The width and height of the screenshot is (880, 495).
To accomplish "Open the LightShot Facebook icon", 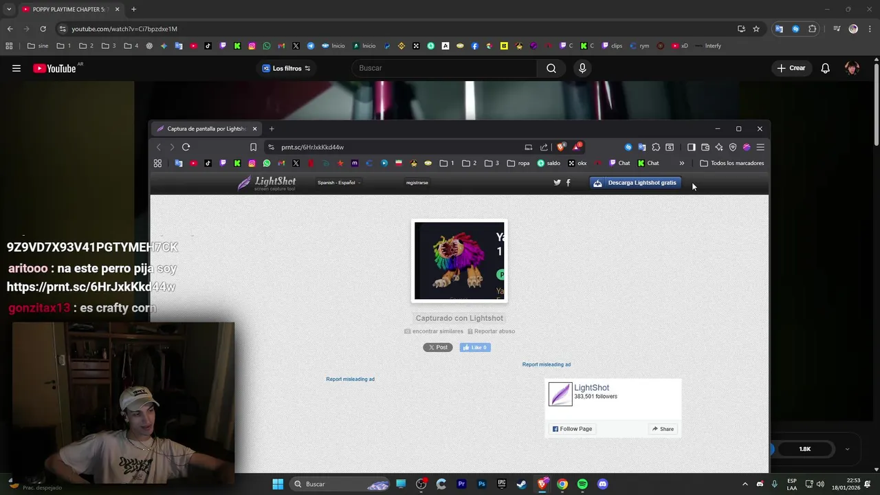I will (x=568, y=183).
